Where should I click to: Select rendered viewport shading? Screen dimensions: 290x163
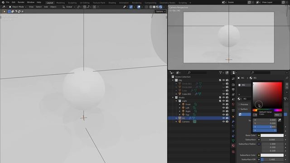tap(161, 7)
